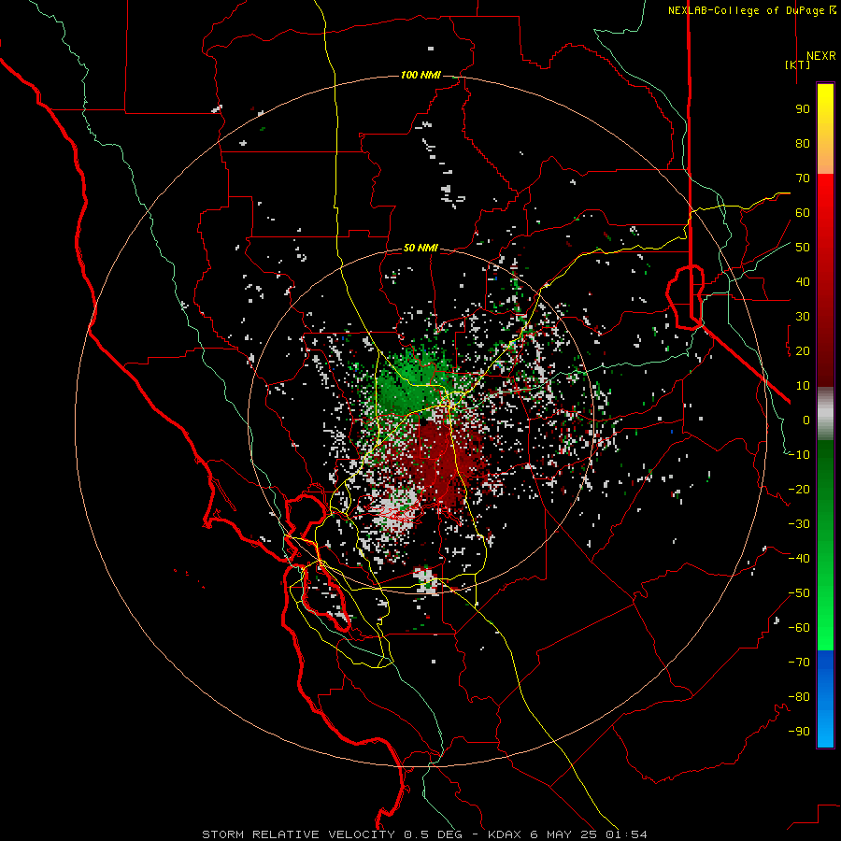The image size is (841, 841).
Task: Click the -60 value on velocity scale
Action: tap(799, 628)
